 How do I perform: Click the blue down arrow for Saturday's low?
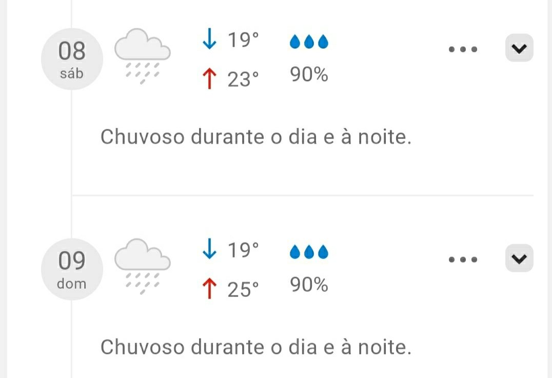coord(209,41)
